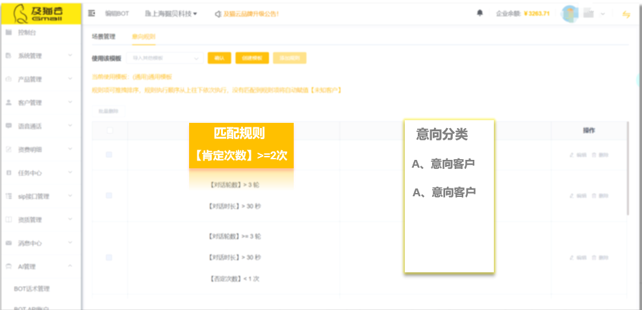
Task: Click the table's vertical scrollbar
Action: (627, 169)
